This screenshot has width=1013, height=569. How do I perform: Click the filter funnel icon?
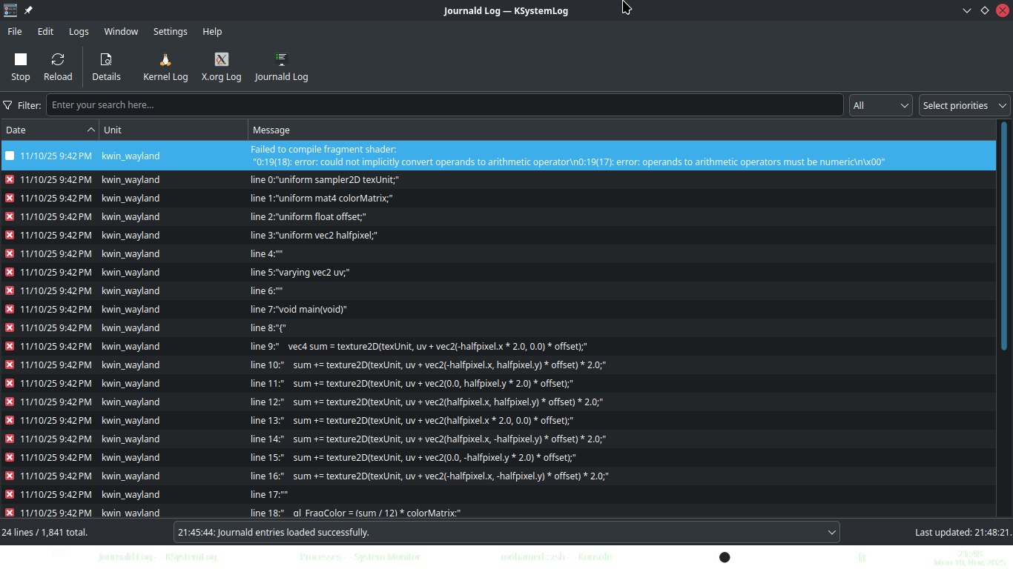(x=8, y=105)
